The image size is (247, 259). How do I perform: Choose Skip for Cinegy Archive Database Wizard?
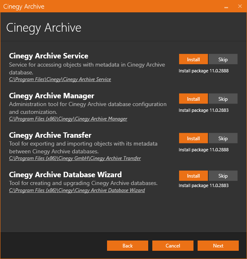point(223,176)
